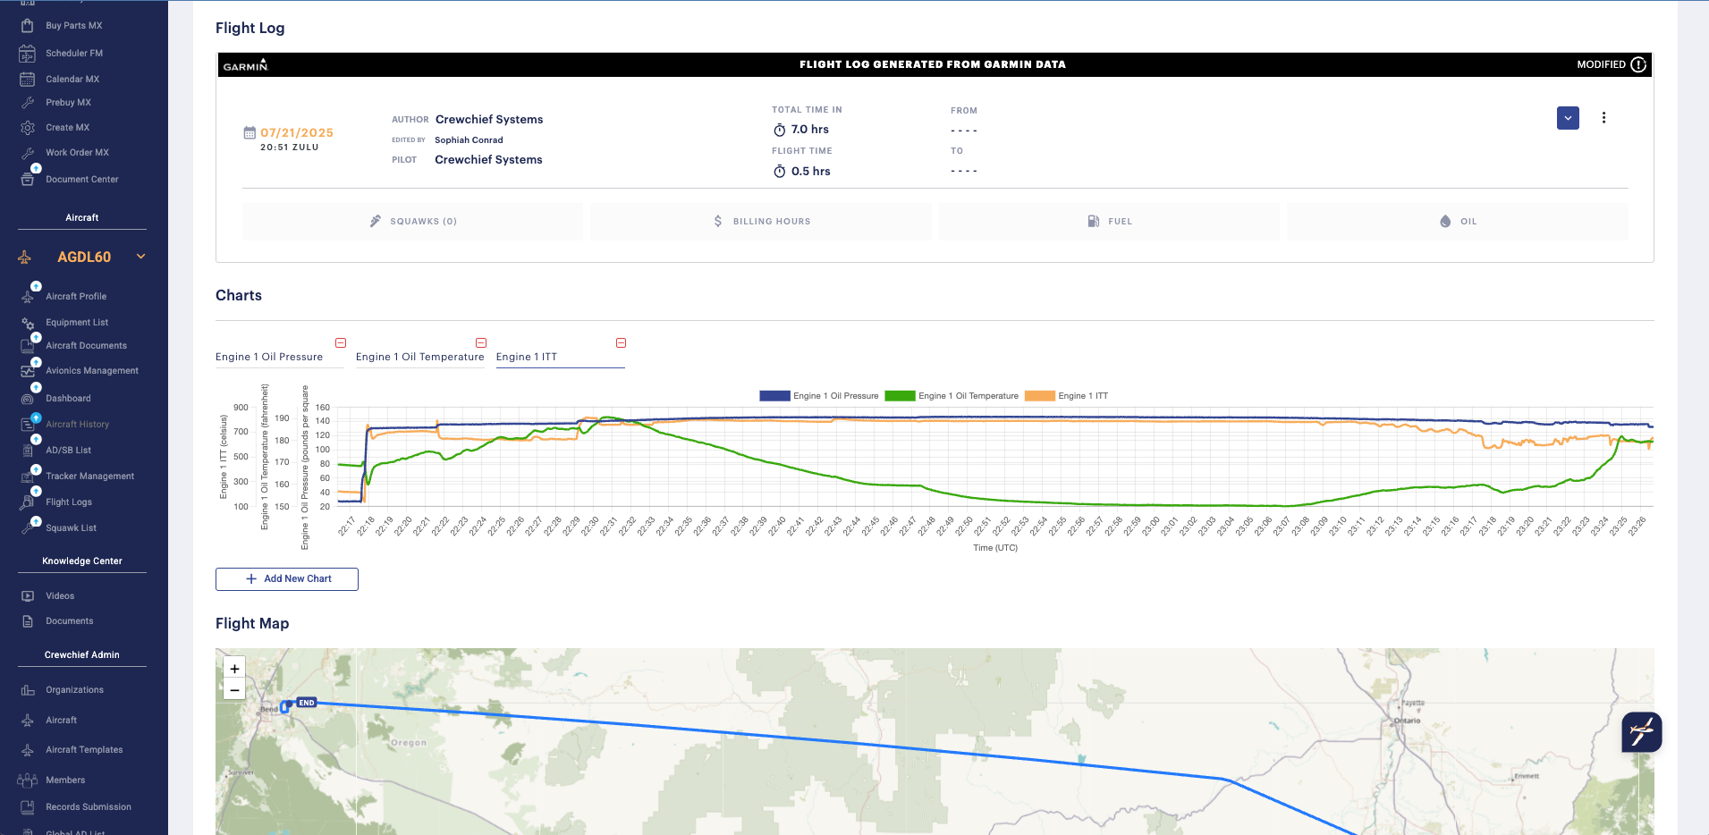1709x835 pixels.
Task: Open Dashboard sidebar icon
Action: pos(28,399)
